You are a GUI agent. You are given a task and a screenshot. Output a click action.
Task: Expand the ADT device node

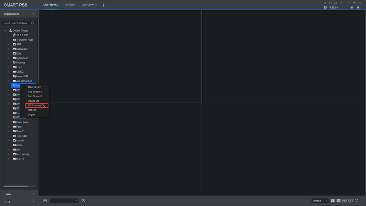9,44
